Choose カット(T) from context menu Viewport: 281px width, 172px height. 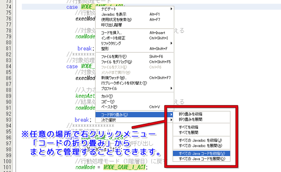pos(134,97)
